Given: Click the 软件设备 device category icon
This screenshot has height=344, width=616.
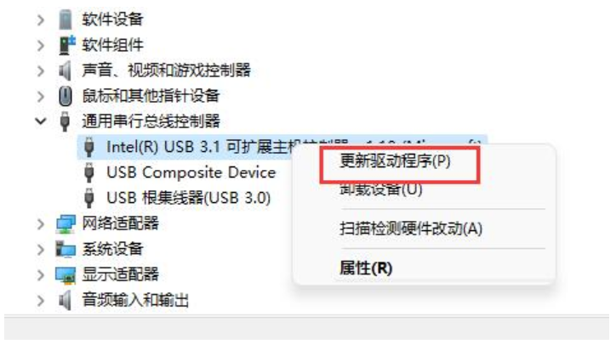Looking at the screenshot, I should 66,20.
